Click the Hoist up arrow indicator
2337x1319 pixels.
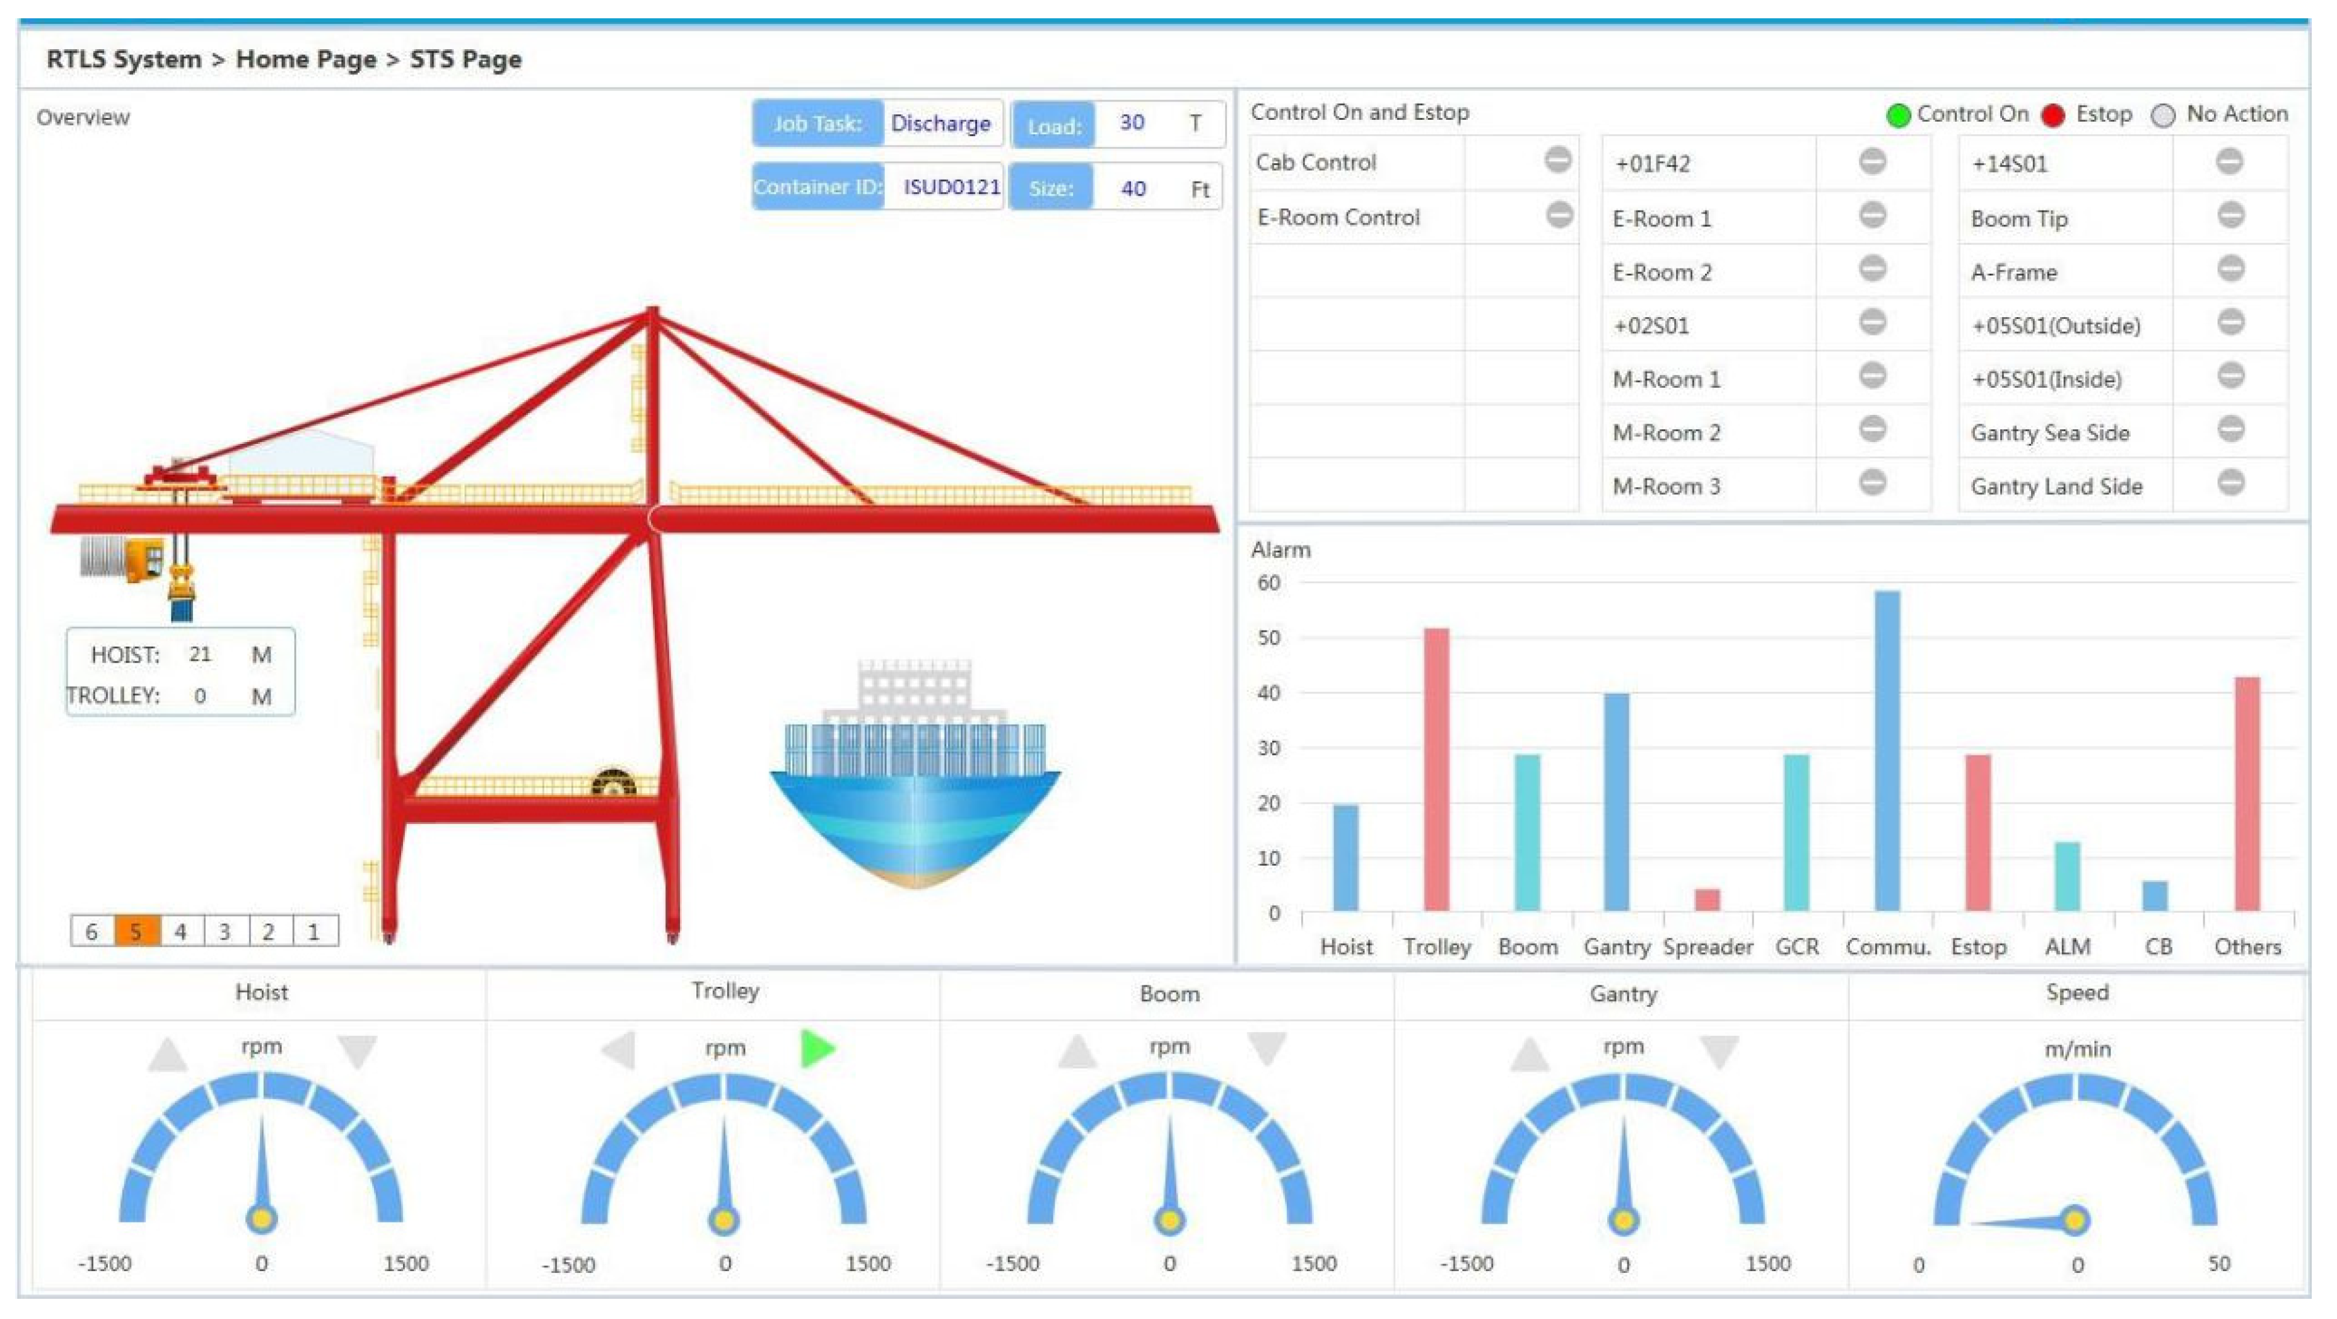(x=168, y=1054)
